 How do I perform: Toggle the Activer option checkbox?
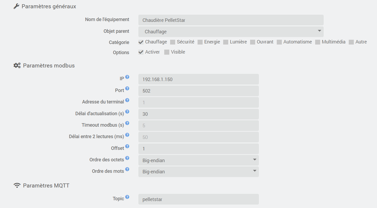(x=141, y=52)
